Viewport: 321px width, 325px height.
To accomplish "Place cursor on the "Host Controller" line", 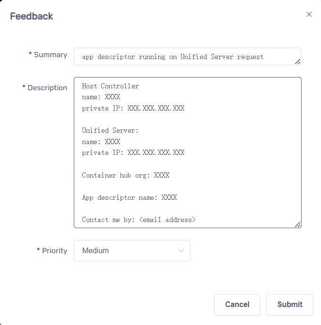I will [110, 86].
